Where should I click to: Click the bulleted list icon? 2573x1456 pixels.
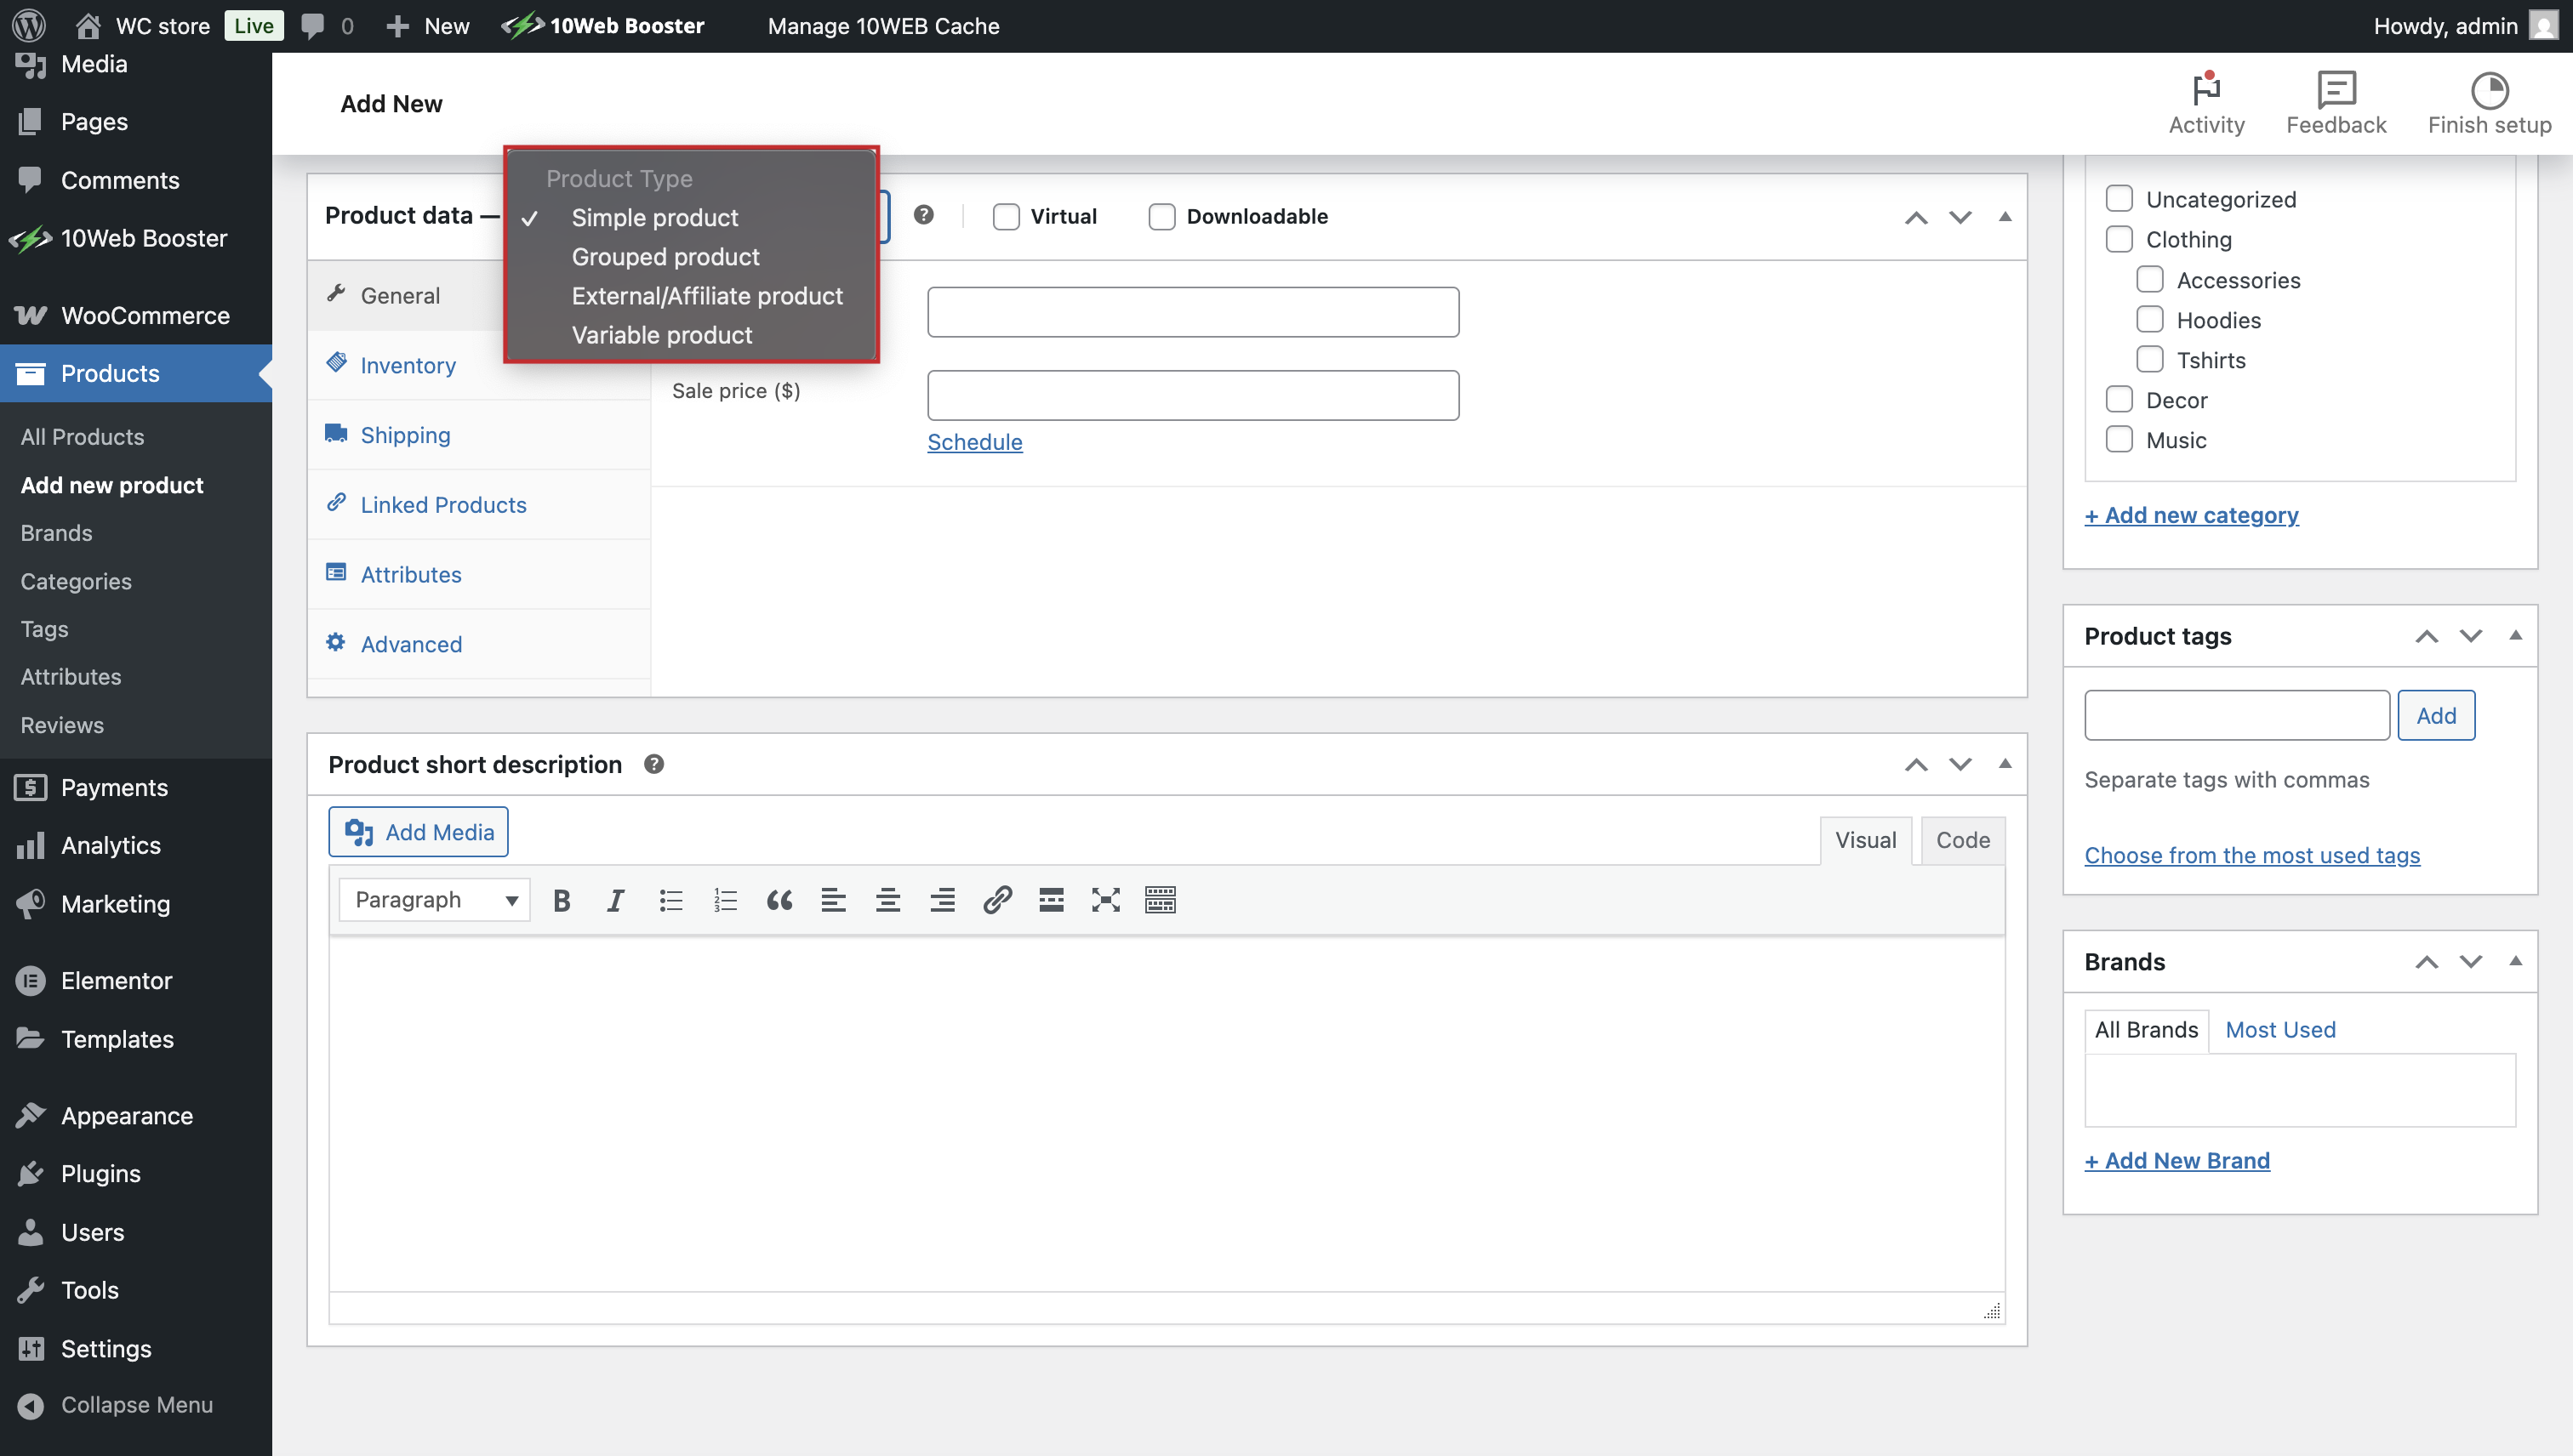point(670,900)
